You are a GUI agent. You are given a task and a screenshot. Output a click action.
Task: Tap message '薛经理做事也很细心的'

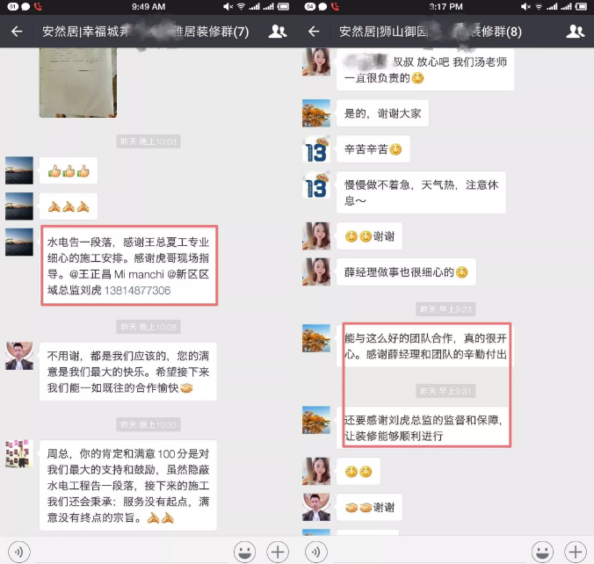point(406,272)
